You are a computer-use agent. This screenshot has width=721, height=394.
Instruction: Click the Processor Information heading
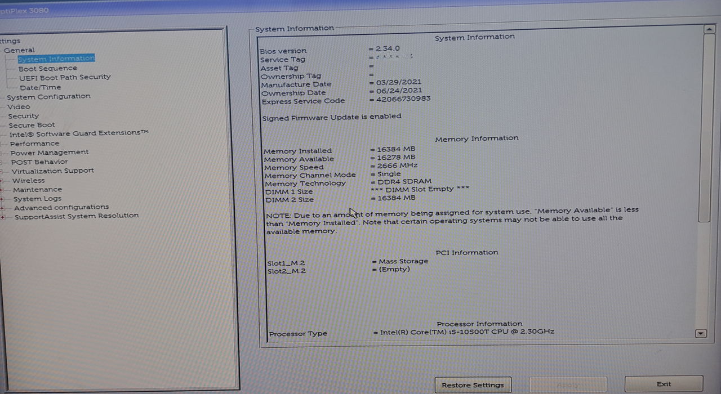tap(480, 324)
